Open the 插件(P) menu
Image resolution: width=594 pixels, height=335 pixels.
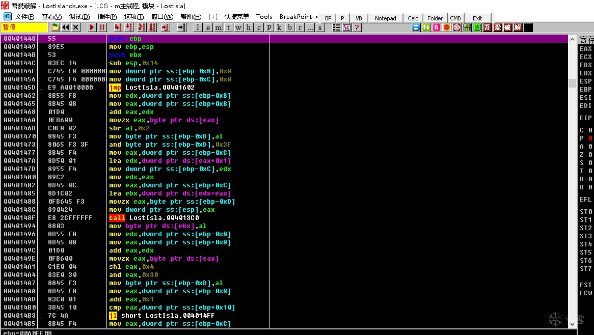point(107,17)
